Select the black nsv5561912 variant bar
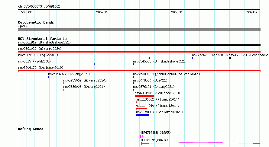This screenshot has height=147, width=269. click(x=139, y=45)
